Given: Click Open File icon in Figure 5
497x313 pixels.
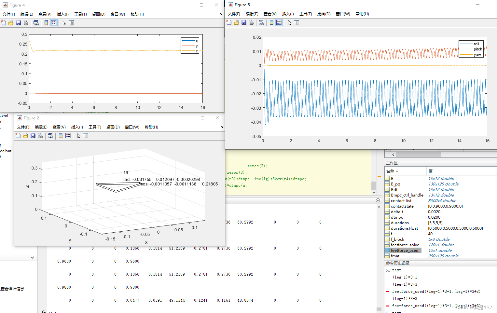Looking at the screenshot, I should (x=236, y=22).
